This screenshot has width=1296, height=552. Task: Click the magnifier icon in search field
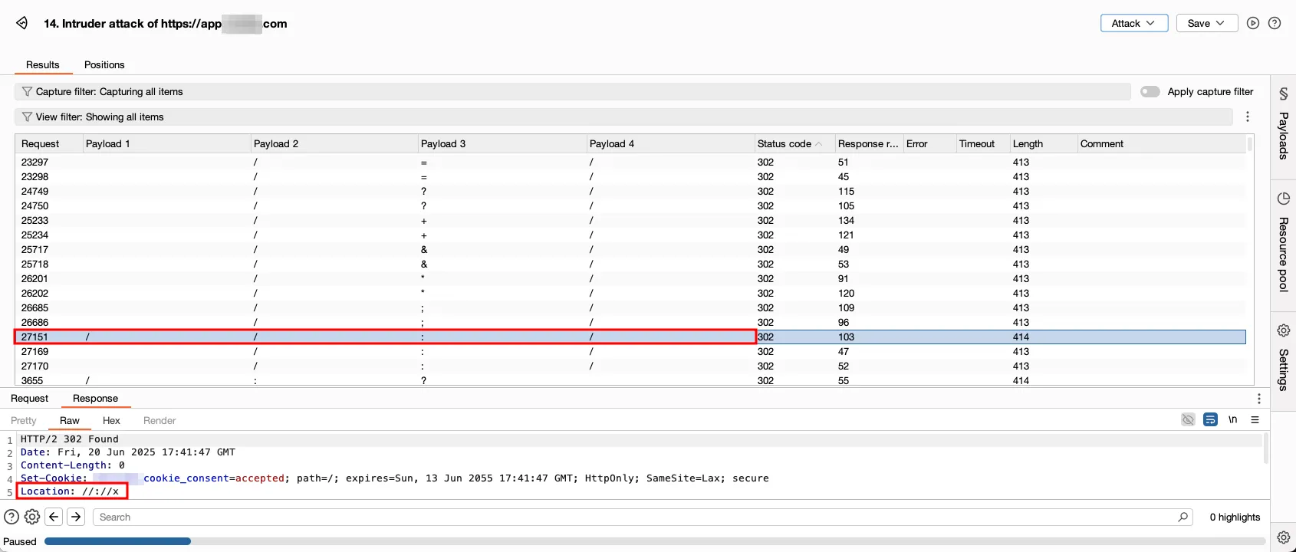(x=1183, y=517)
